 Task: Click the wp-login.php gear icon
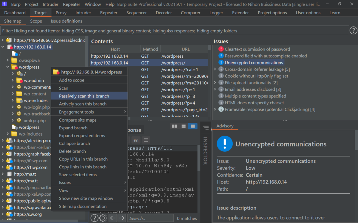pyautogui.click(x=19, y=107)
